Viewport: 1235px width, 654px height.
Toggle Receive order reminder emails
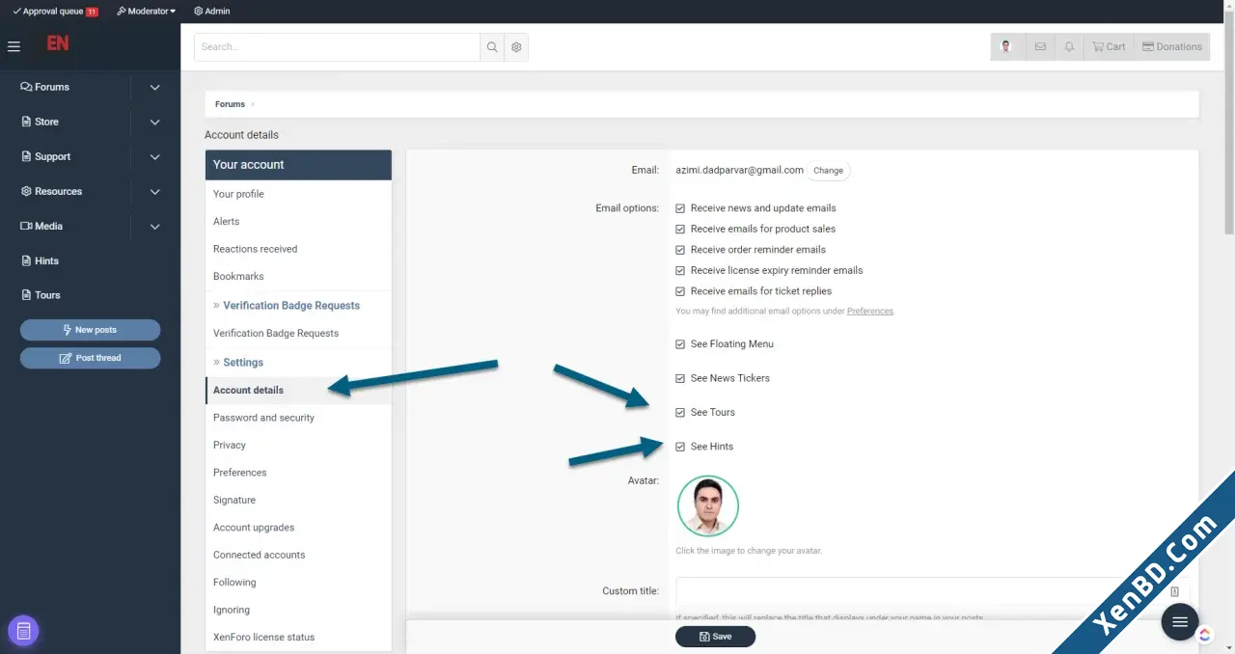click(x=680, y=250)
